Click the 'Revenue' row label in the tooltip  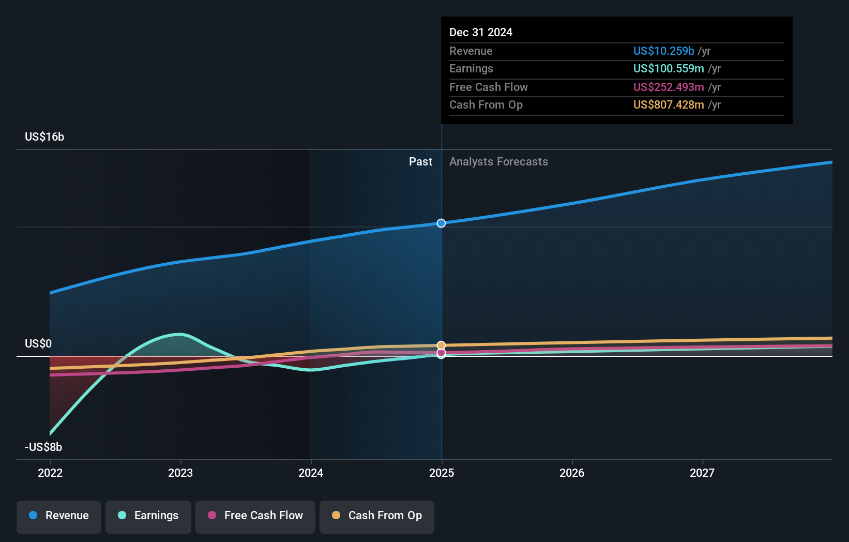coord(471,51)
